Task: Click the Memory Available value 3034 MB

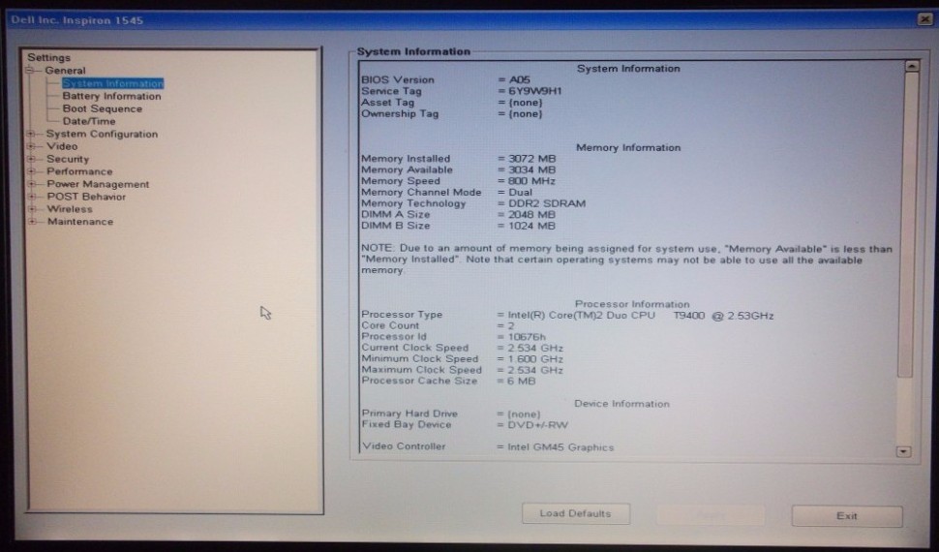Action: tap(531, 170)
